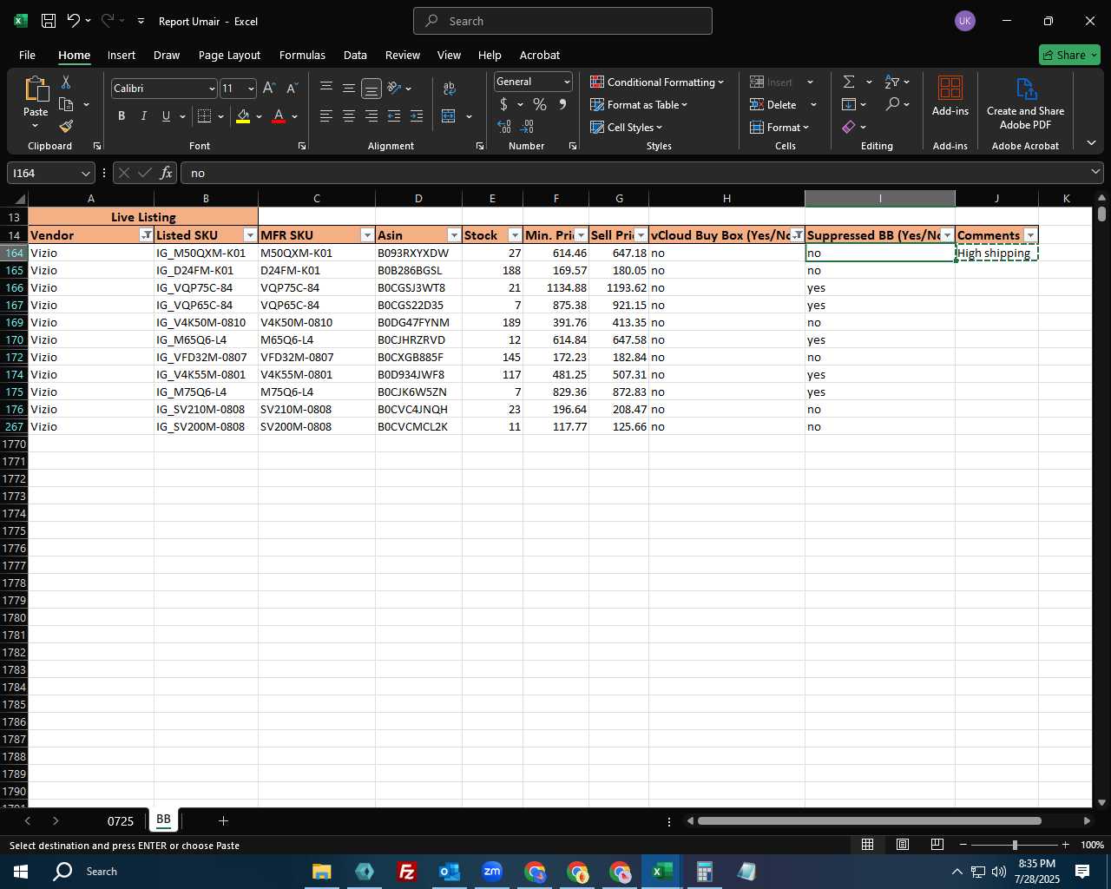Open the font size dropdown
The image size is (1111, 889).
pos(251,89)
